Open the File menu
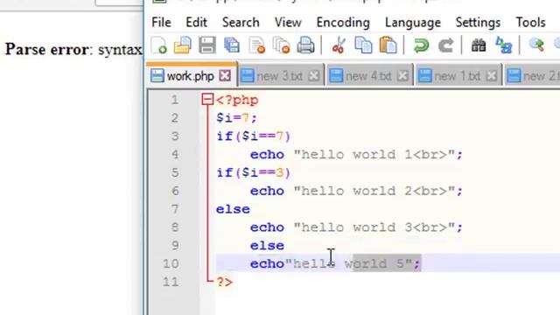The height and width of the screenshot is (315, 560). 161,23
